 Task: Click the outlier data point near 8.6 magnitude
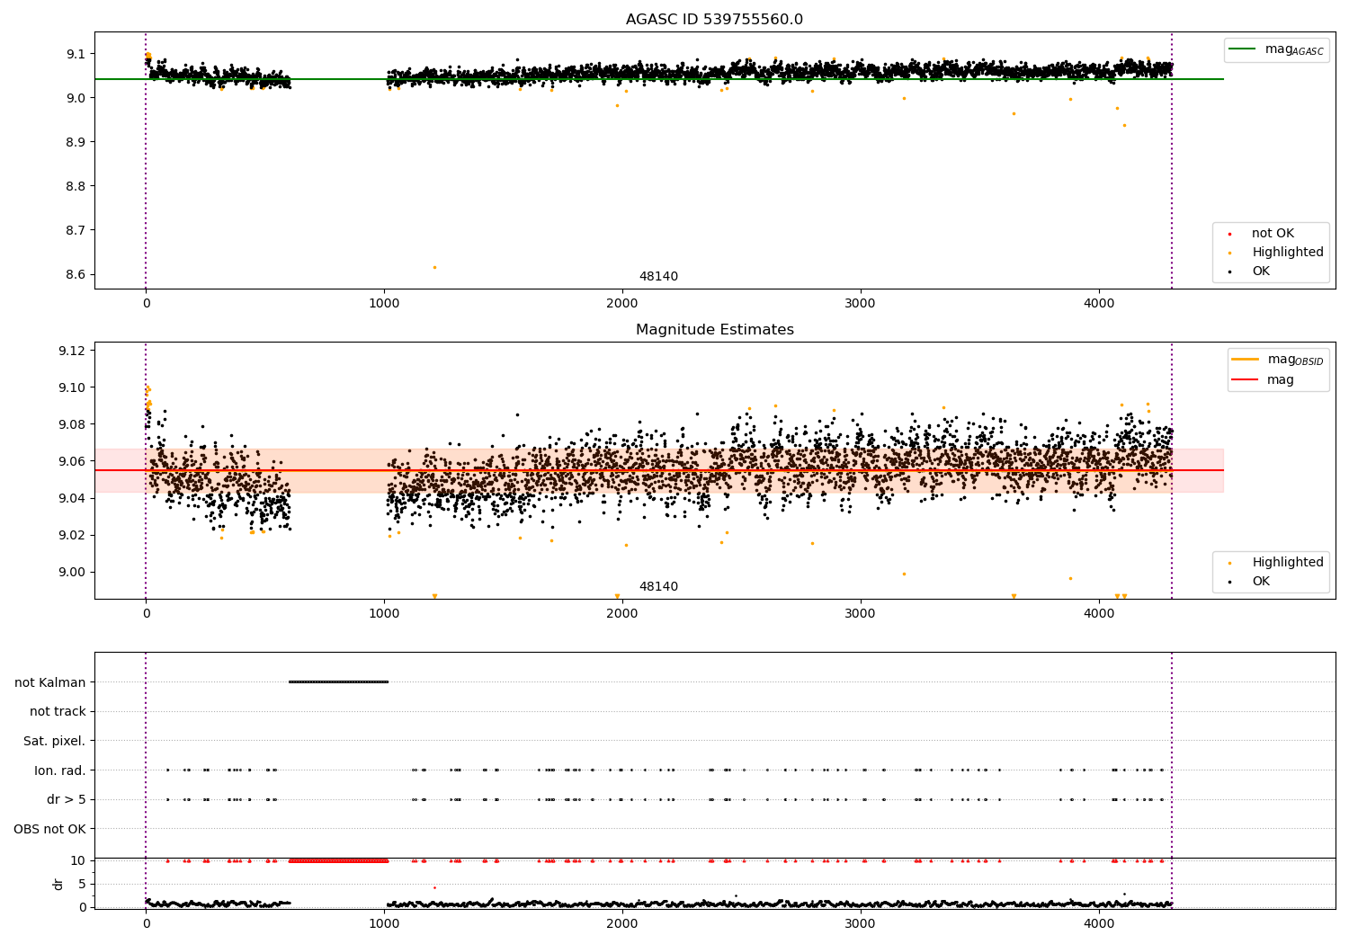coord(434,267)
